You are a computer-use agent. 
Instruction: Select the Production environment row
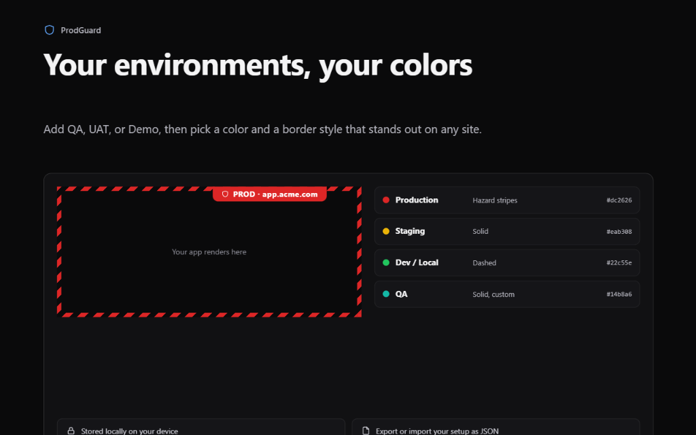[507, 201]
